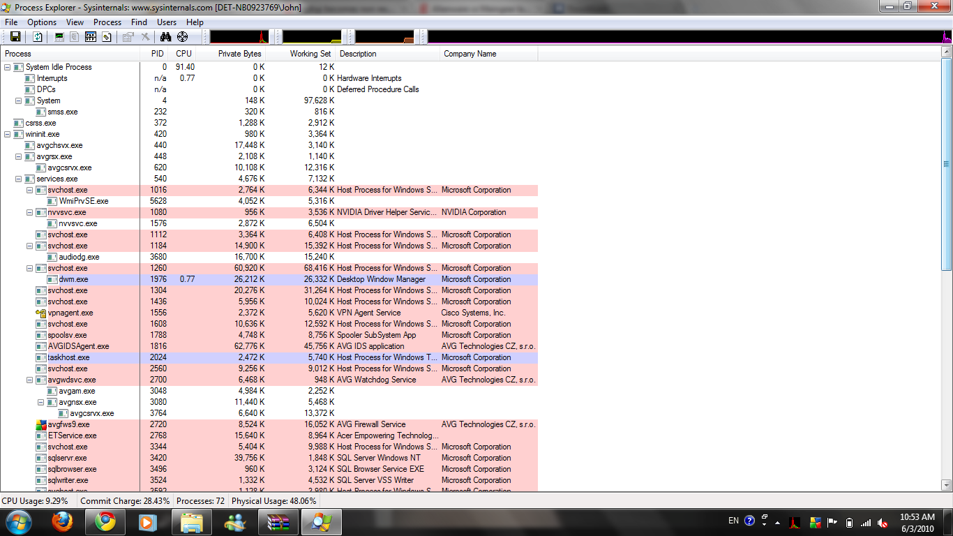953x536 pixels.
Task: Open the Find menu
Action: coord(140,22)
